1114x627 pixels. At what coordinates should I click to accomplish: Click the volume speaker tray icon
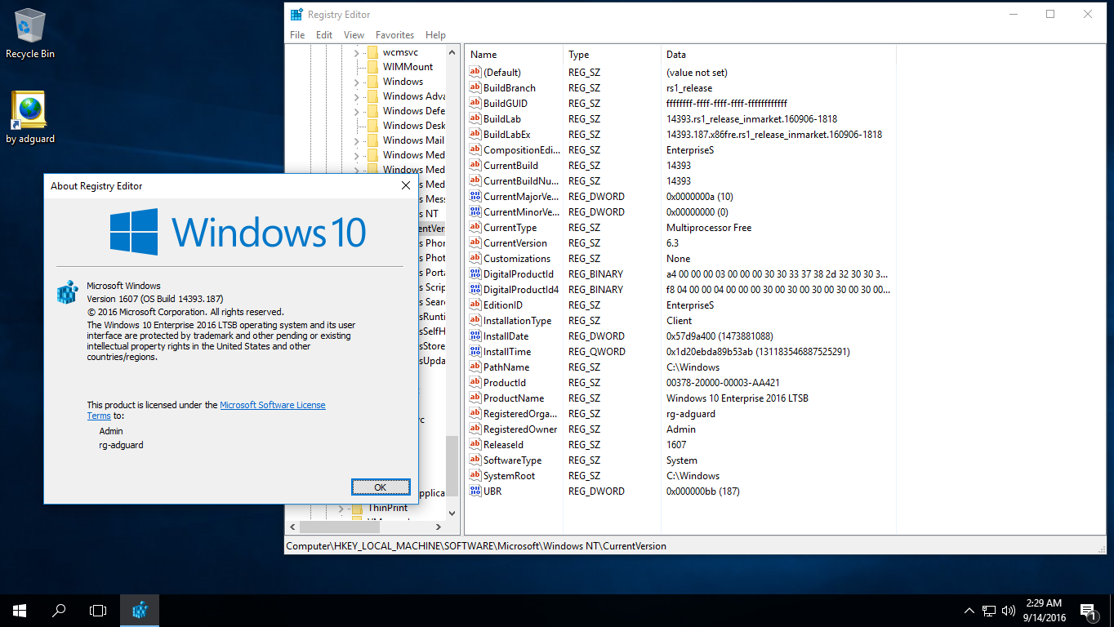1009,610
